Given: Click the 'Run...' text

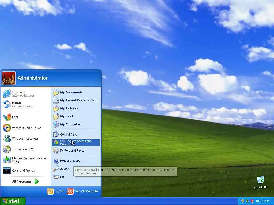Looking at the screenshot, I should click(x=64, y=177).
